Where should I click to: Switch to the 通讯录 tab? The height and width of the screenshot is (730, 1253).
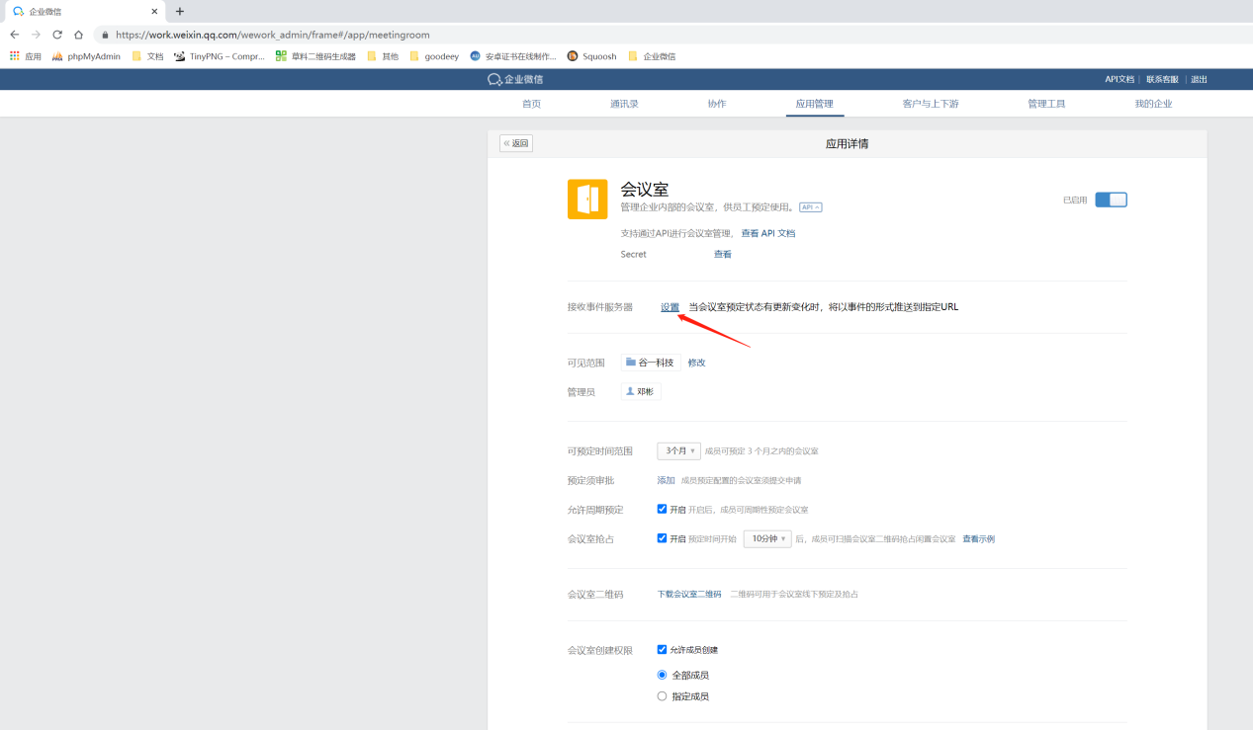623,103
